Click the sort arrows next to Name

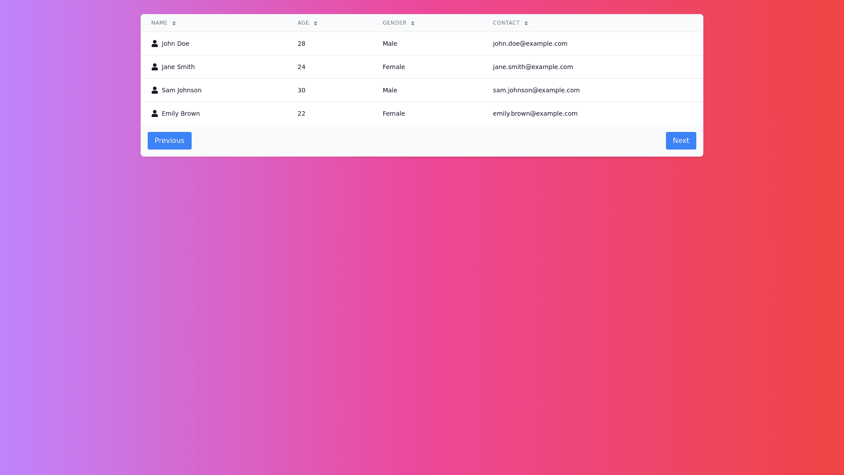tap(174, 23)
